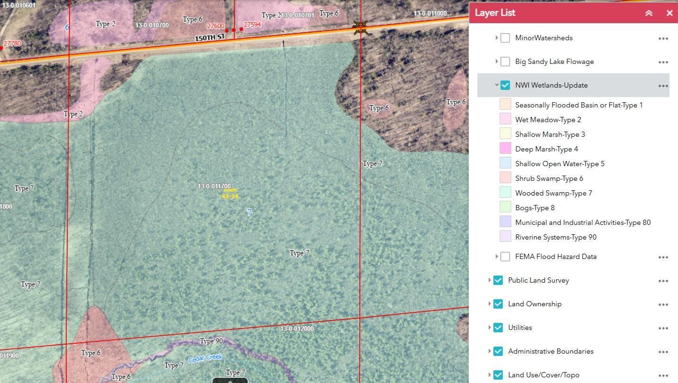
Task: Expand the Land Use/Cover/Topo group
Action: pos(490,375)
